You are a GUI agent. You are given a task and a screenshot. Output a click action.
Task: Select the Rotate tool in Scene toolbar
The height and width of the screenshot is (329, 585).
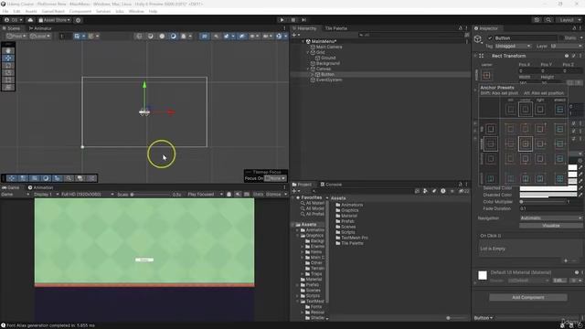coord(8,65)
